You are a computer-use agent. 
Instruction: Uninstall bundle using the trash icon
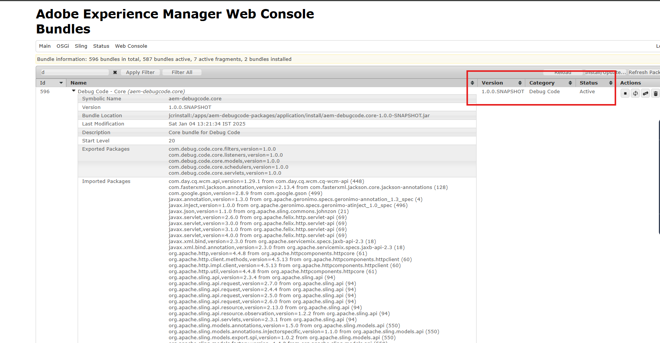coord(655,94)
